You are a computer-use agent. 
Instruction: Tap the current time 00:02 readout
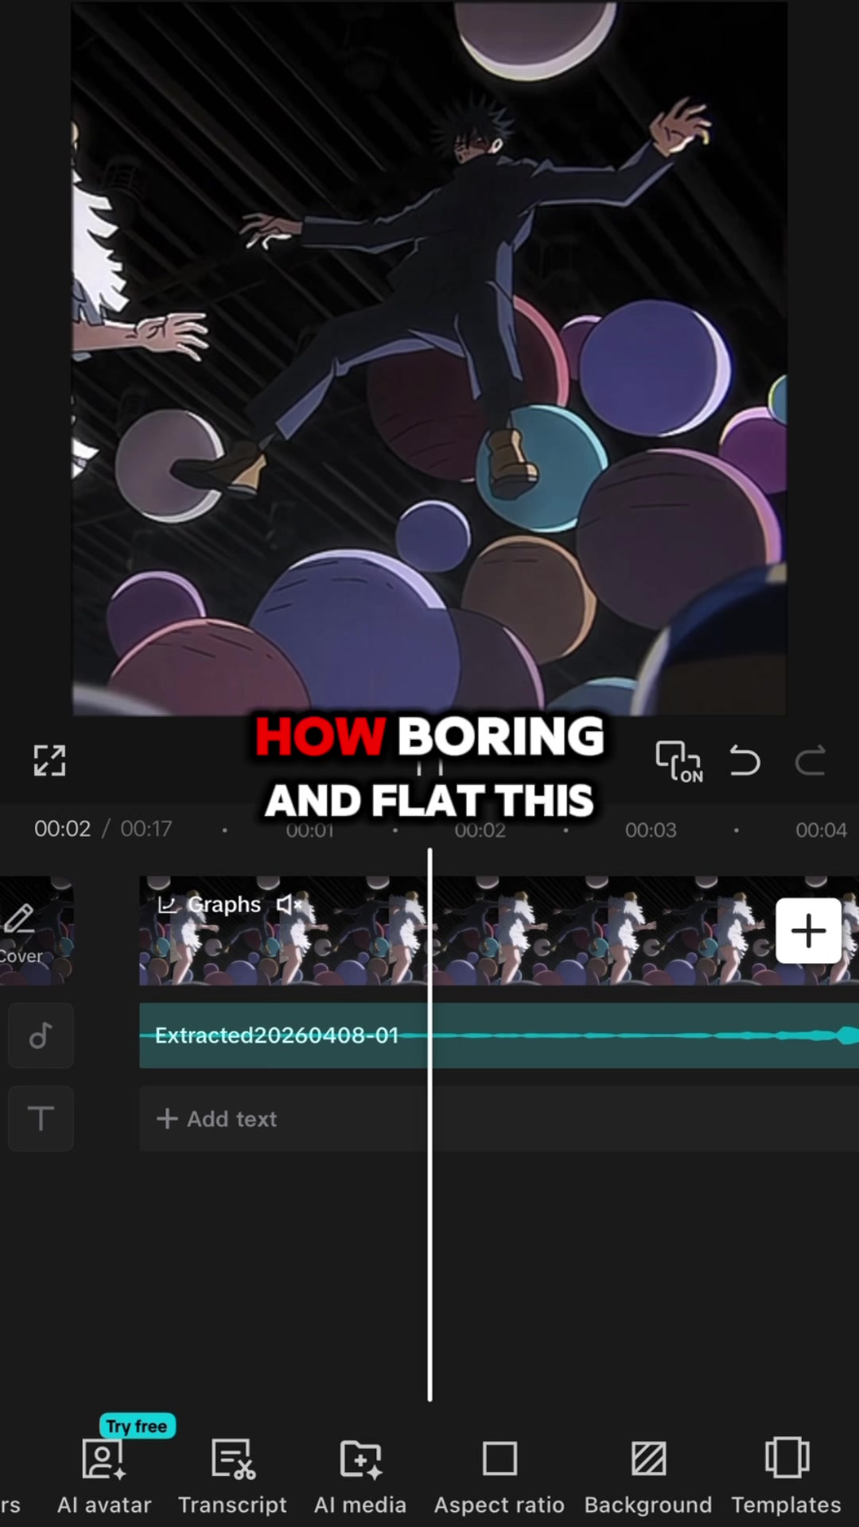(62, 829)
